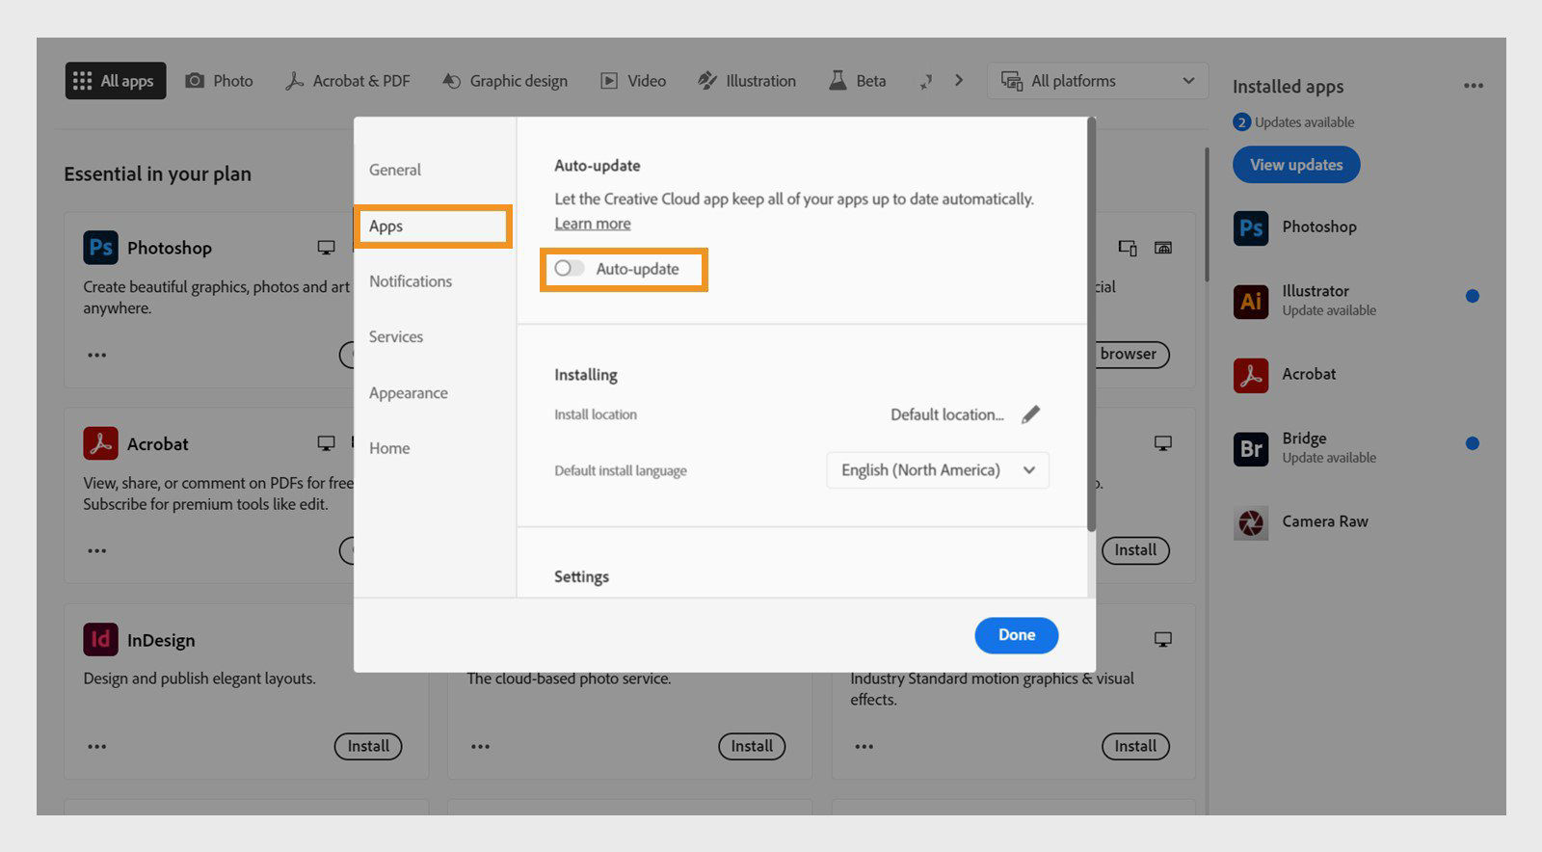Filter by Beta category
The image size is (1542, 852).
(858, 81)
